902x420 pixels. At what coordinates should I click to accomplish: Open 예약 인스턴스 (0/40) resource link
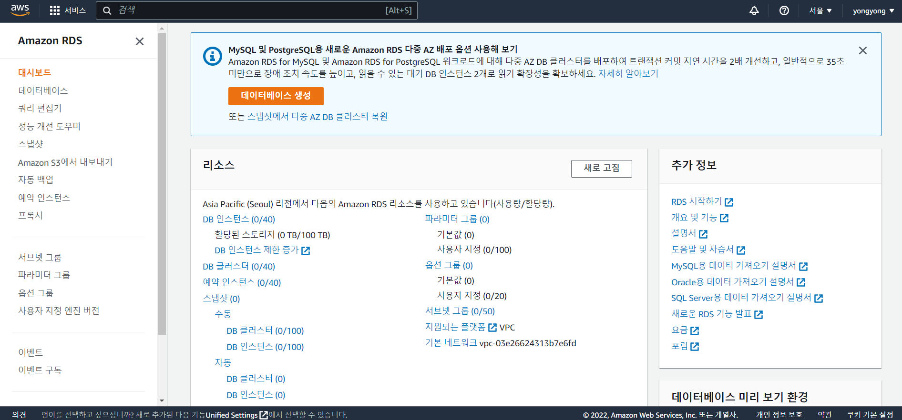[x=242, y=282]
